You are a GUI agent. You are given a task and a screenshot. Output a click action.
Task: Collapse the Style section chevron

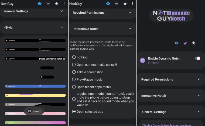click(61, 27)
